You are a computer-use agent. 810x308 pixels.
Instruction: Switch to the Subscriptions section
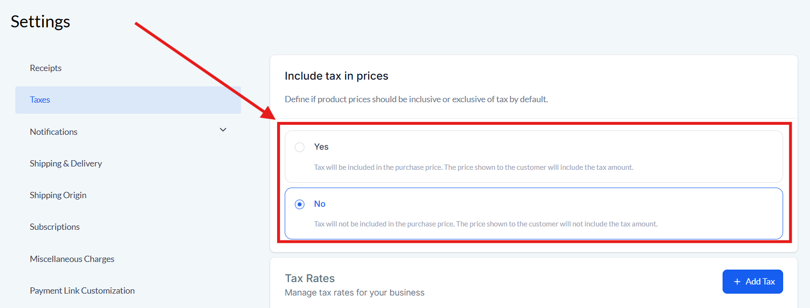[x=55, y=227]
